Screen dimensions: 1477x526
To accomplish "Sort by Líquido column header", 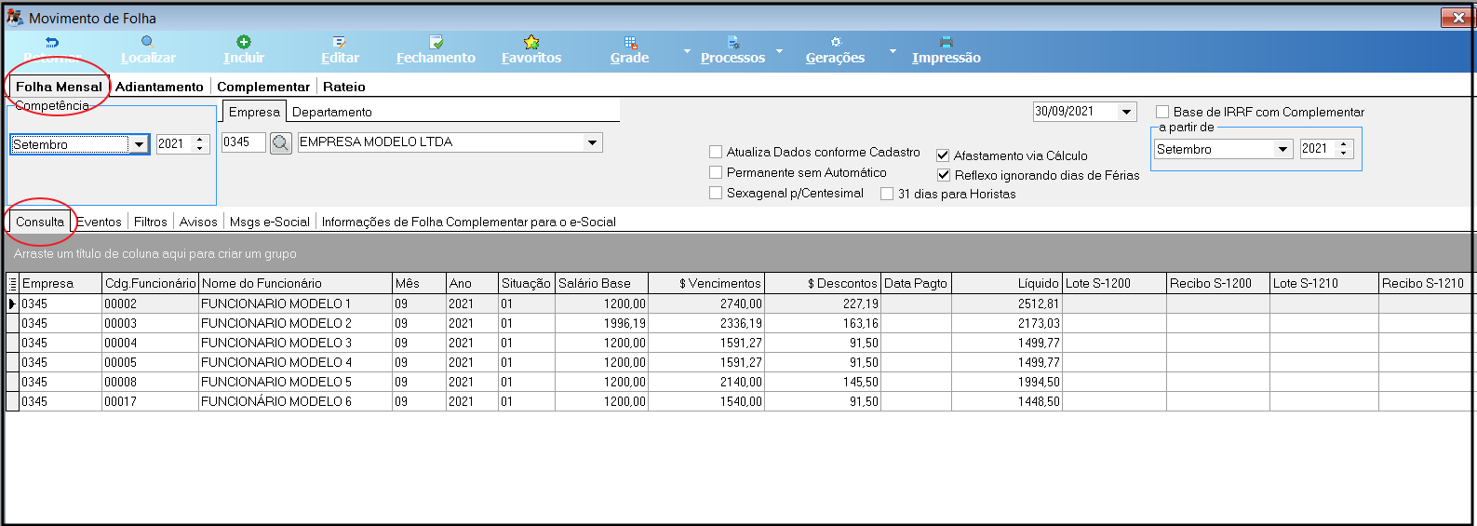I will tap(1006, 283).
